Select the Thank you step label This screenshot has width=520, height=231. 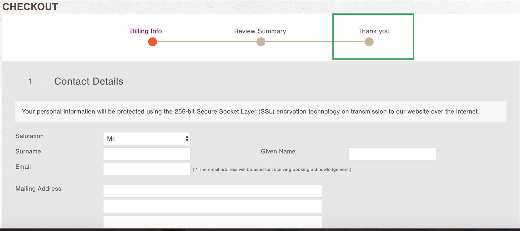click(x=374, y=31)
